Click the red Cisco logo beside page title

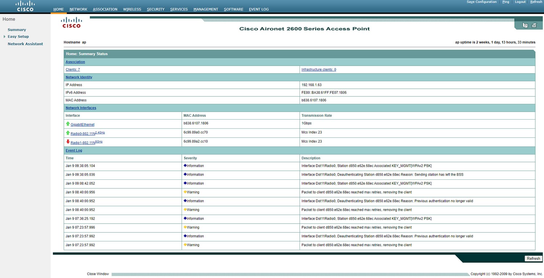(x=71, y=22)
